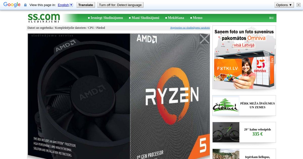The height and width of the screenshot is (159, 303).
Task: Open 29" kalnu velosipēds 335 € ad
Action: (258, 132)
